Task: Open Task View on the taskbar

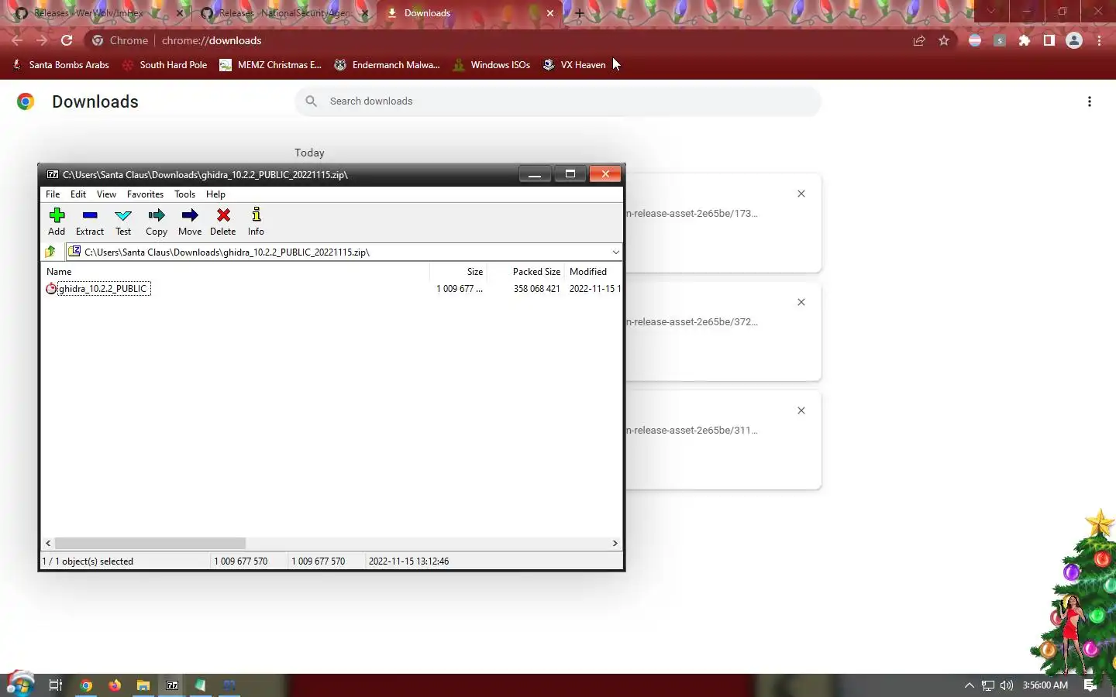Action: tap(55, 685)
